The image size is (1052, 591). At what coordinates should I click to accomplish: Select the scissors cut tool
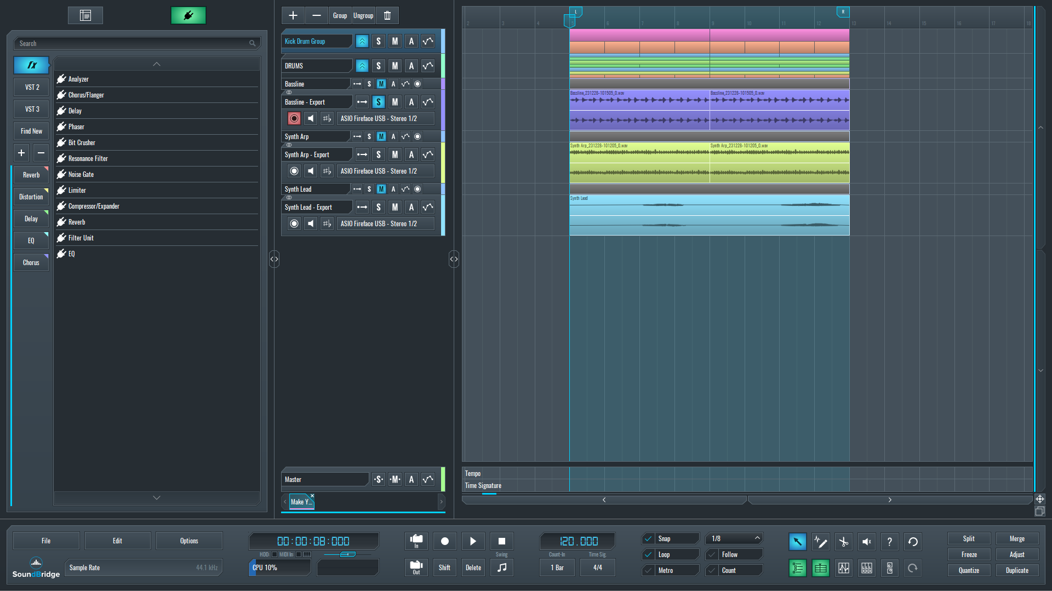(x=844, y=542)
